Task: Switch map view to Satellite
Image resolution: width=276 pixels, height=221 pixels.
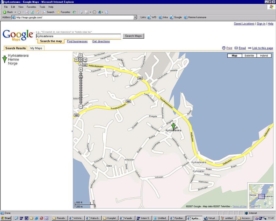Action: [249, 56]
